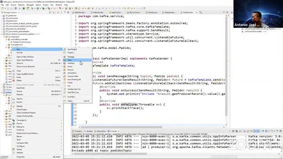Screen dimensions: 283x159
Task: Open the Refactor menu
Action: [x=21, y=5]
